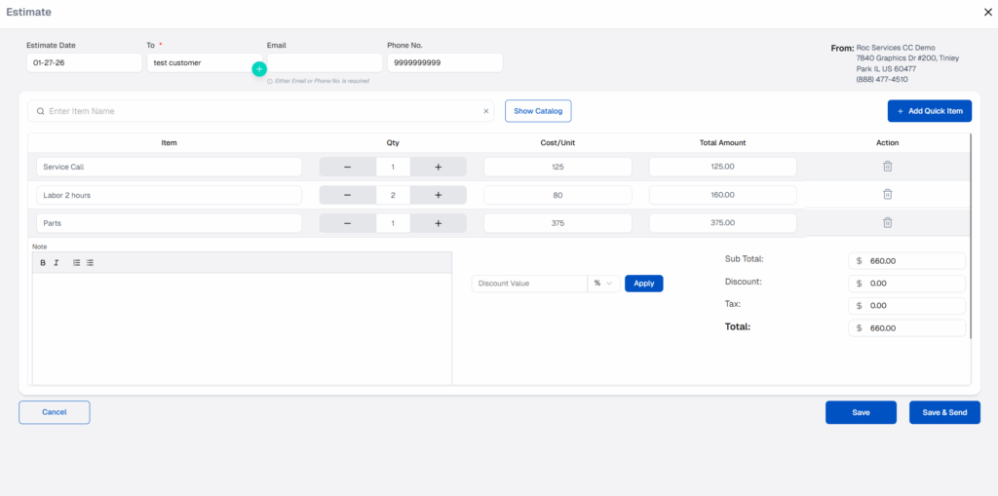This screenshot has height=496, width=998.
Task: Toggle bold in the Note editor
Action: [x=43, y=263]
